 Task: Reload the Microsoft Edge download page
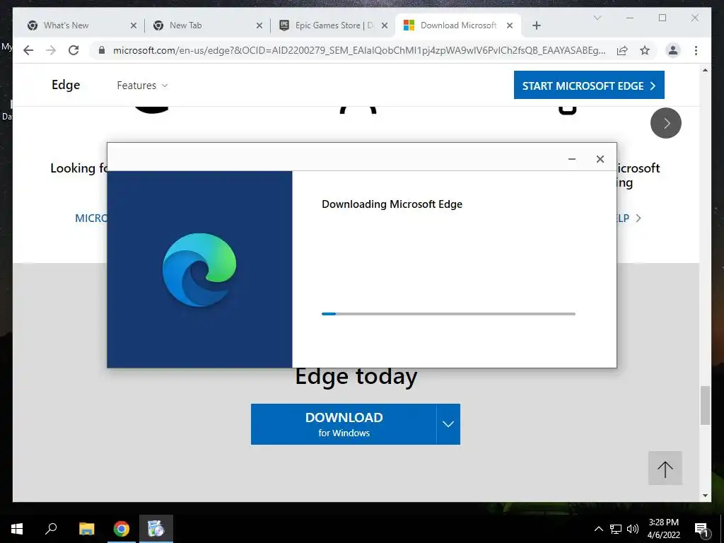click(74, 50)
